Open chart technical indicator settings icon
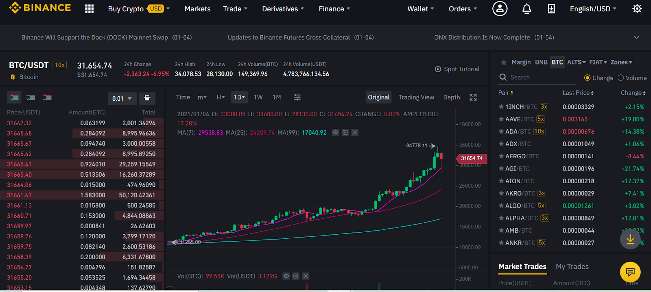Viewport: 651px width, 292px height. pos(297,97)
